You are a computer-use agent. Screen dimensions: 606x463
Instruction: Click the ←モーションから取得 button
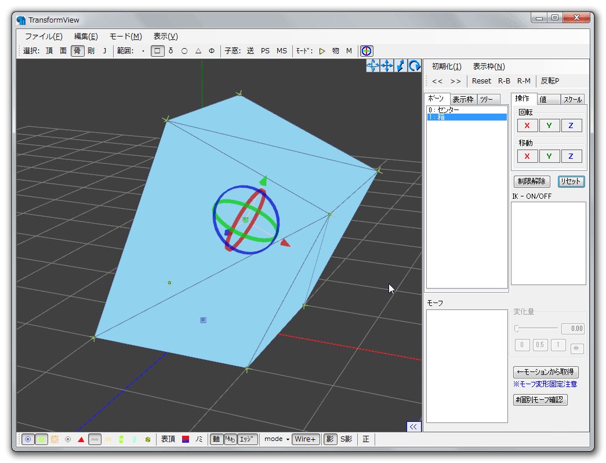[546, 372]
